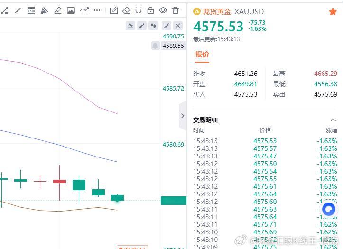Click the 4585.72 price axis label

pyautogui.click(x=173, y=89)
